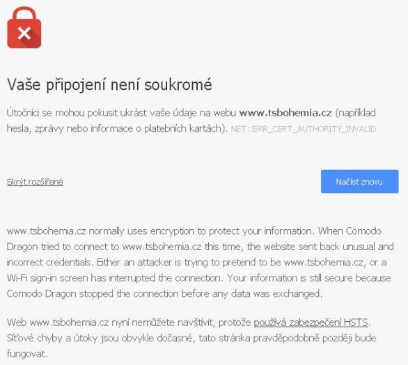
Task: Click 'before any data was exchanged' text
Action: coord(251,294)
